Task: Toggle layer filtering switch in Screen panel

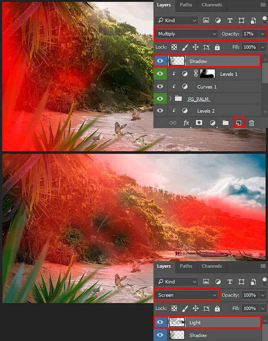Action: (x=264, y=282)
